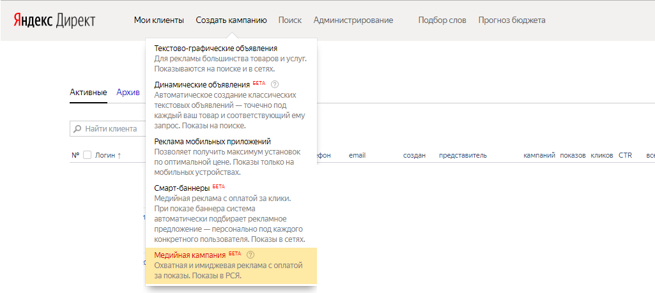655x293 pixels.
Task: Open Администрирование in top navigation
Action: (x=353, y=20)
